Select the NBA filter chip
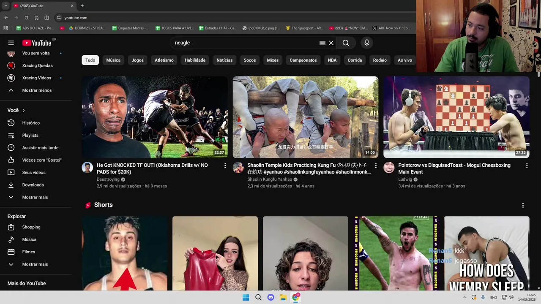The height and width of the screenshot is (304, 541). pos(332,60)
